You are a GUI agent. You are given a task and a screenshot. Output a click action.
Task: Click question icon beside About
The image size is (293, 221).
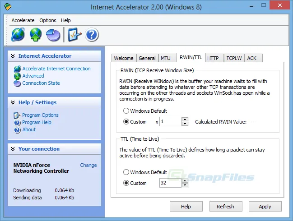pyautogui.click(x=17, y=130)
